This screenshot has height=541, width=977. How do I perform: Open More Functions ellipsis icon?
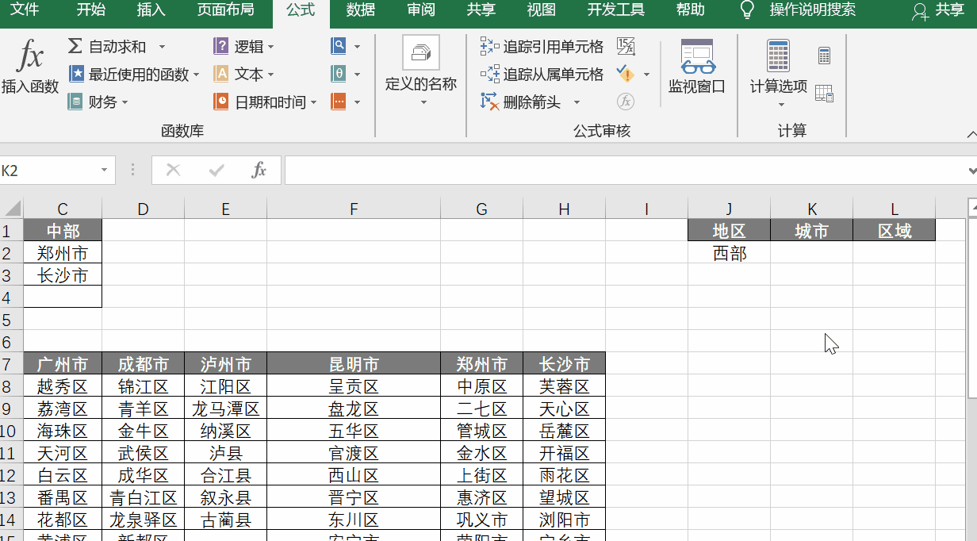(x=339, y=101)
